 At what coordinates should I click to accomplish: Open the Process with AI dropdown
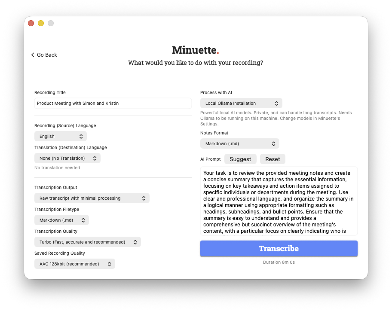click(x=241, y=103)
